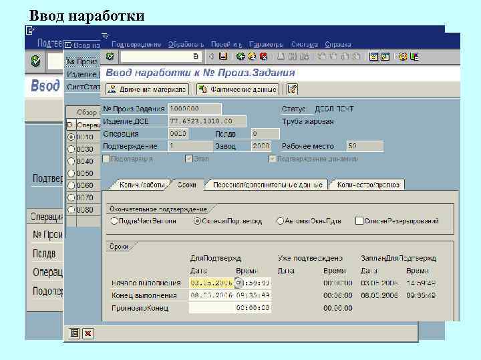This screenshot has height=360, width=481.
Task: Open the Обработать menu
Action: (x=186, y=45)
